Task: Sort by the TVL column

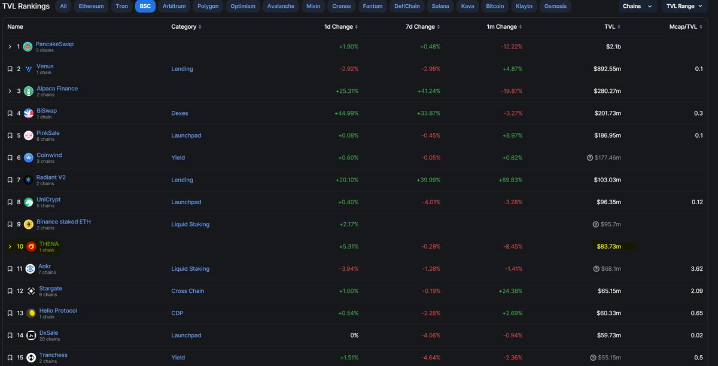Action: tap(613, 27)
